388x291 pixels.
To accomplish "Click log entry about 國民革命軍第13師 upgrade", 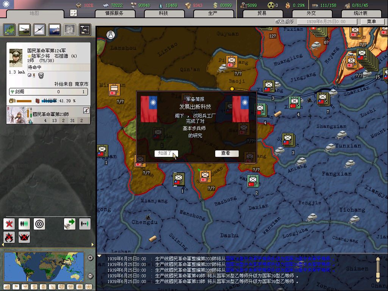I will pyautogui.click(x=203, y=282).
